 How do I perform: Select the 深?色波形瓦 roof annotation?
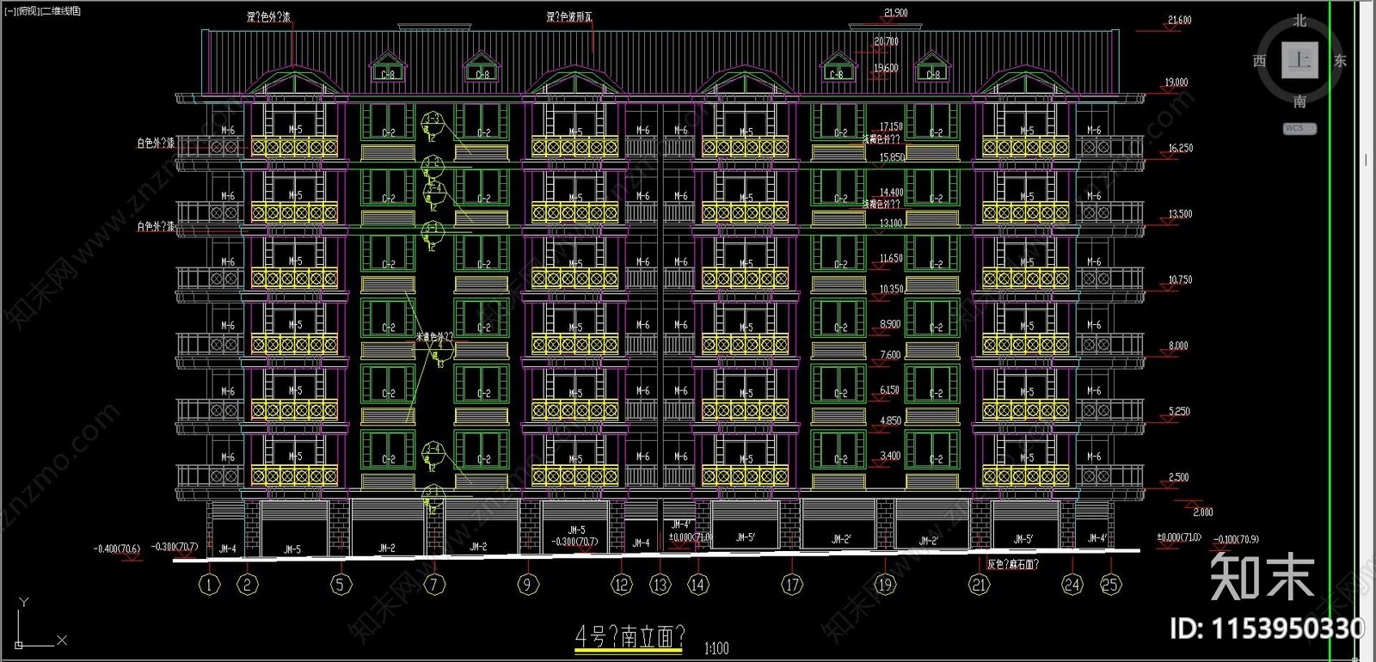coord(569,17)
